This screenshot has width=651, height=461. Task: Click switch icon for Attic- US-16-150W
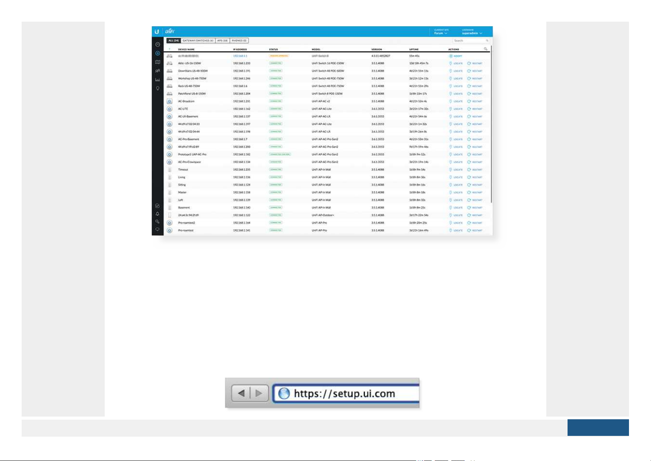point(169,63)
